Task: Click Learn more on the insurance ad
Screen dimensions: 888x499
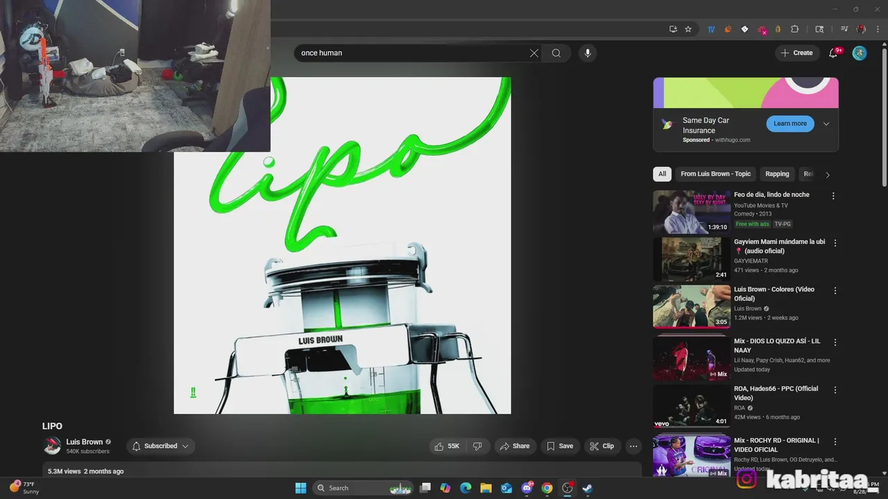Action: pyautogui.click(x=790, y=123)
